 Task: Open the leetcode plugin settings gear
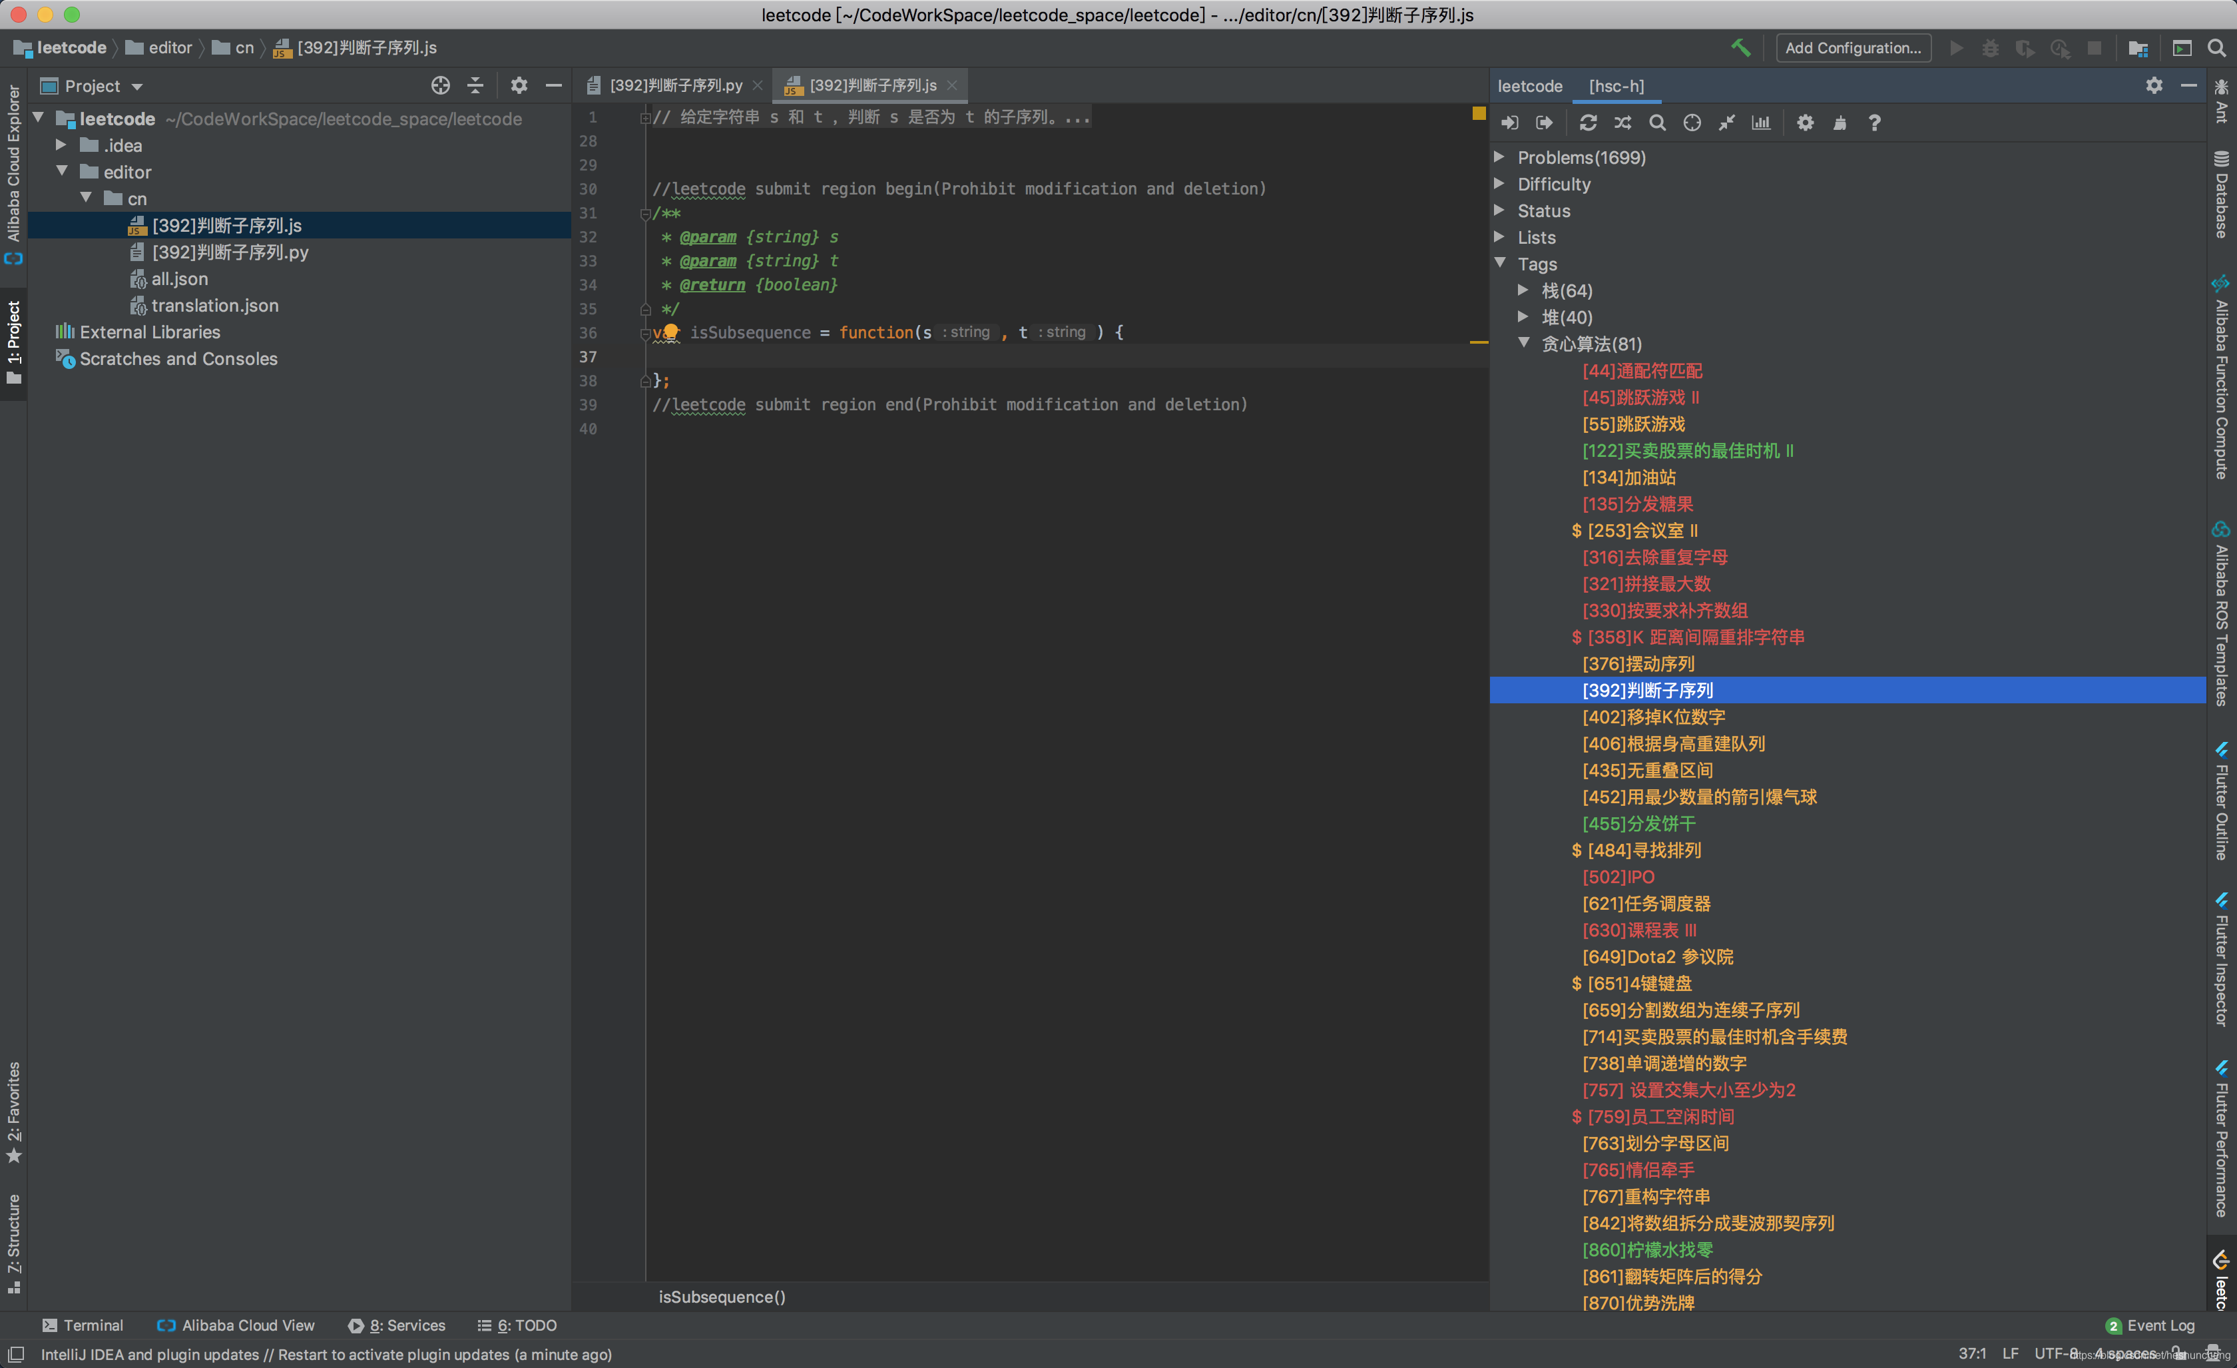click(x=1804, y=123)
